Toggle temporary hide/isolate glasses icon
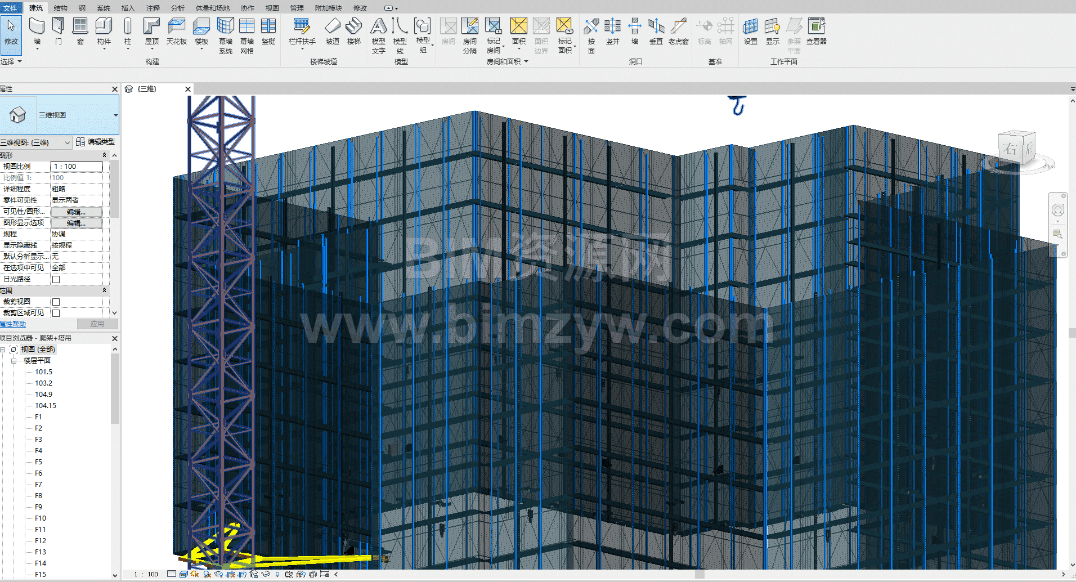Viewport: 1076px width, 582px height. (266, 574)
